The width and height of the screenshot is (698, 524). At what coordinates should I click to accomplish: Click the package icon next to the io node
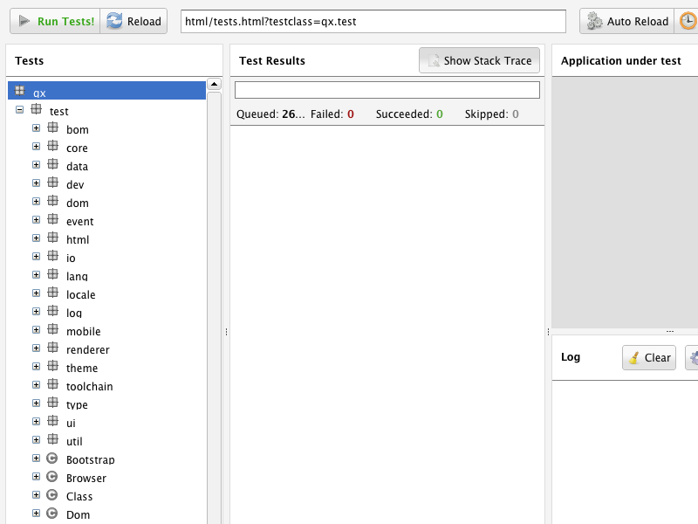(x=52, y=258)
